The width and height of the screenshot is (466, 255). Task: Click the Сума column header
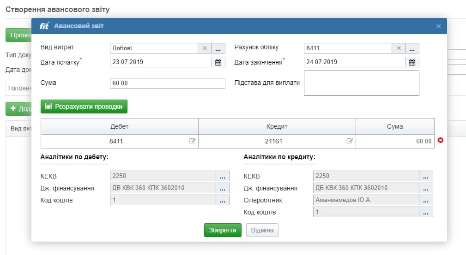pos(395,126)
